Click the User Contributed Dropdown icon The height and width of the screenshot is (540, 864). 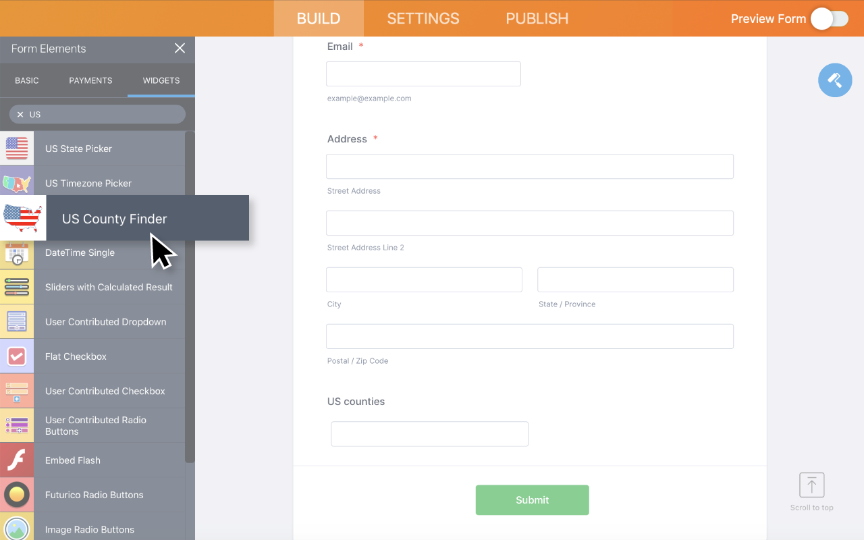pos(17,321)
